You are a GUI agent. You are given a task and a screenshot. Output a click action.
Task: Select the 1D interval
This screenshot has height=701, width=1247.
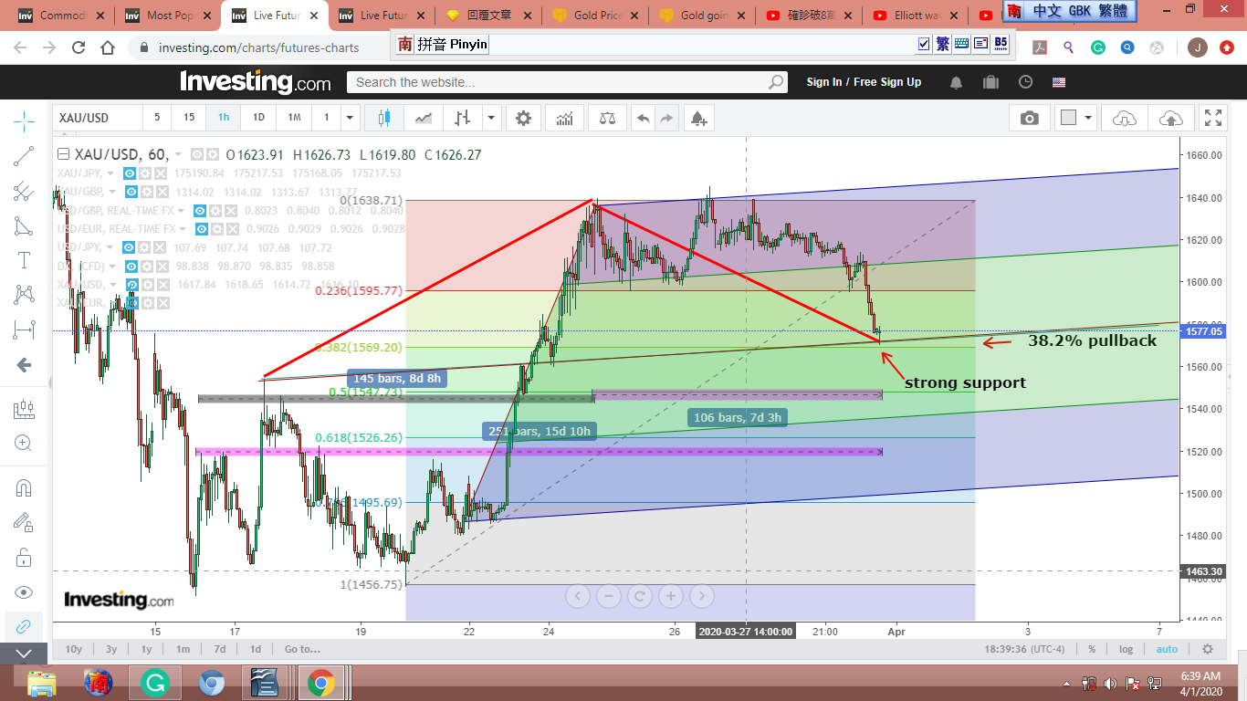coord(259,118)
